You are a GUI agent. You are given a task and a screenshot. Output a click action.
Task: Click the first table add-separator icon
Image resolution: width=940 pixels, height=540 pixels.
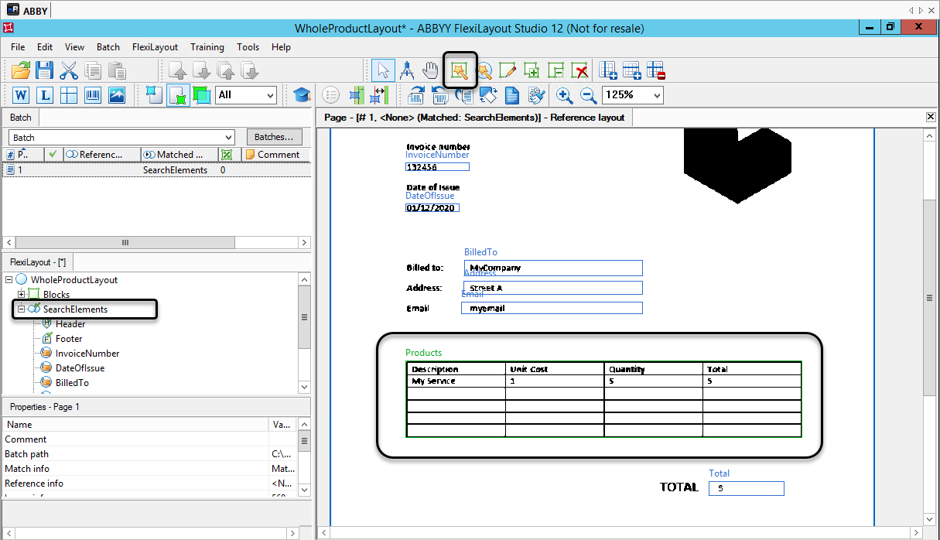coord(608,70)
